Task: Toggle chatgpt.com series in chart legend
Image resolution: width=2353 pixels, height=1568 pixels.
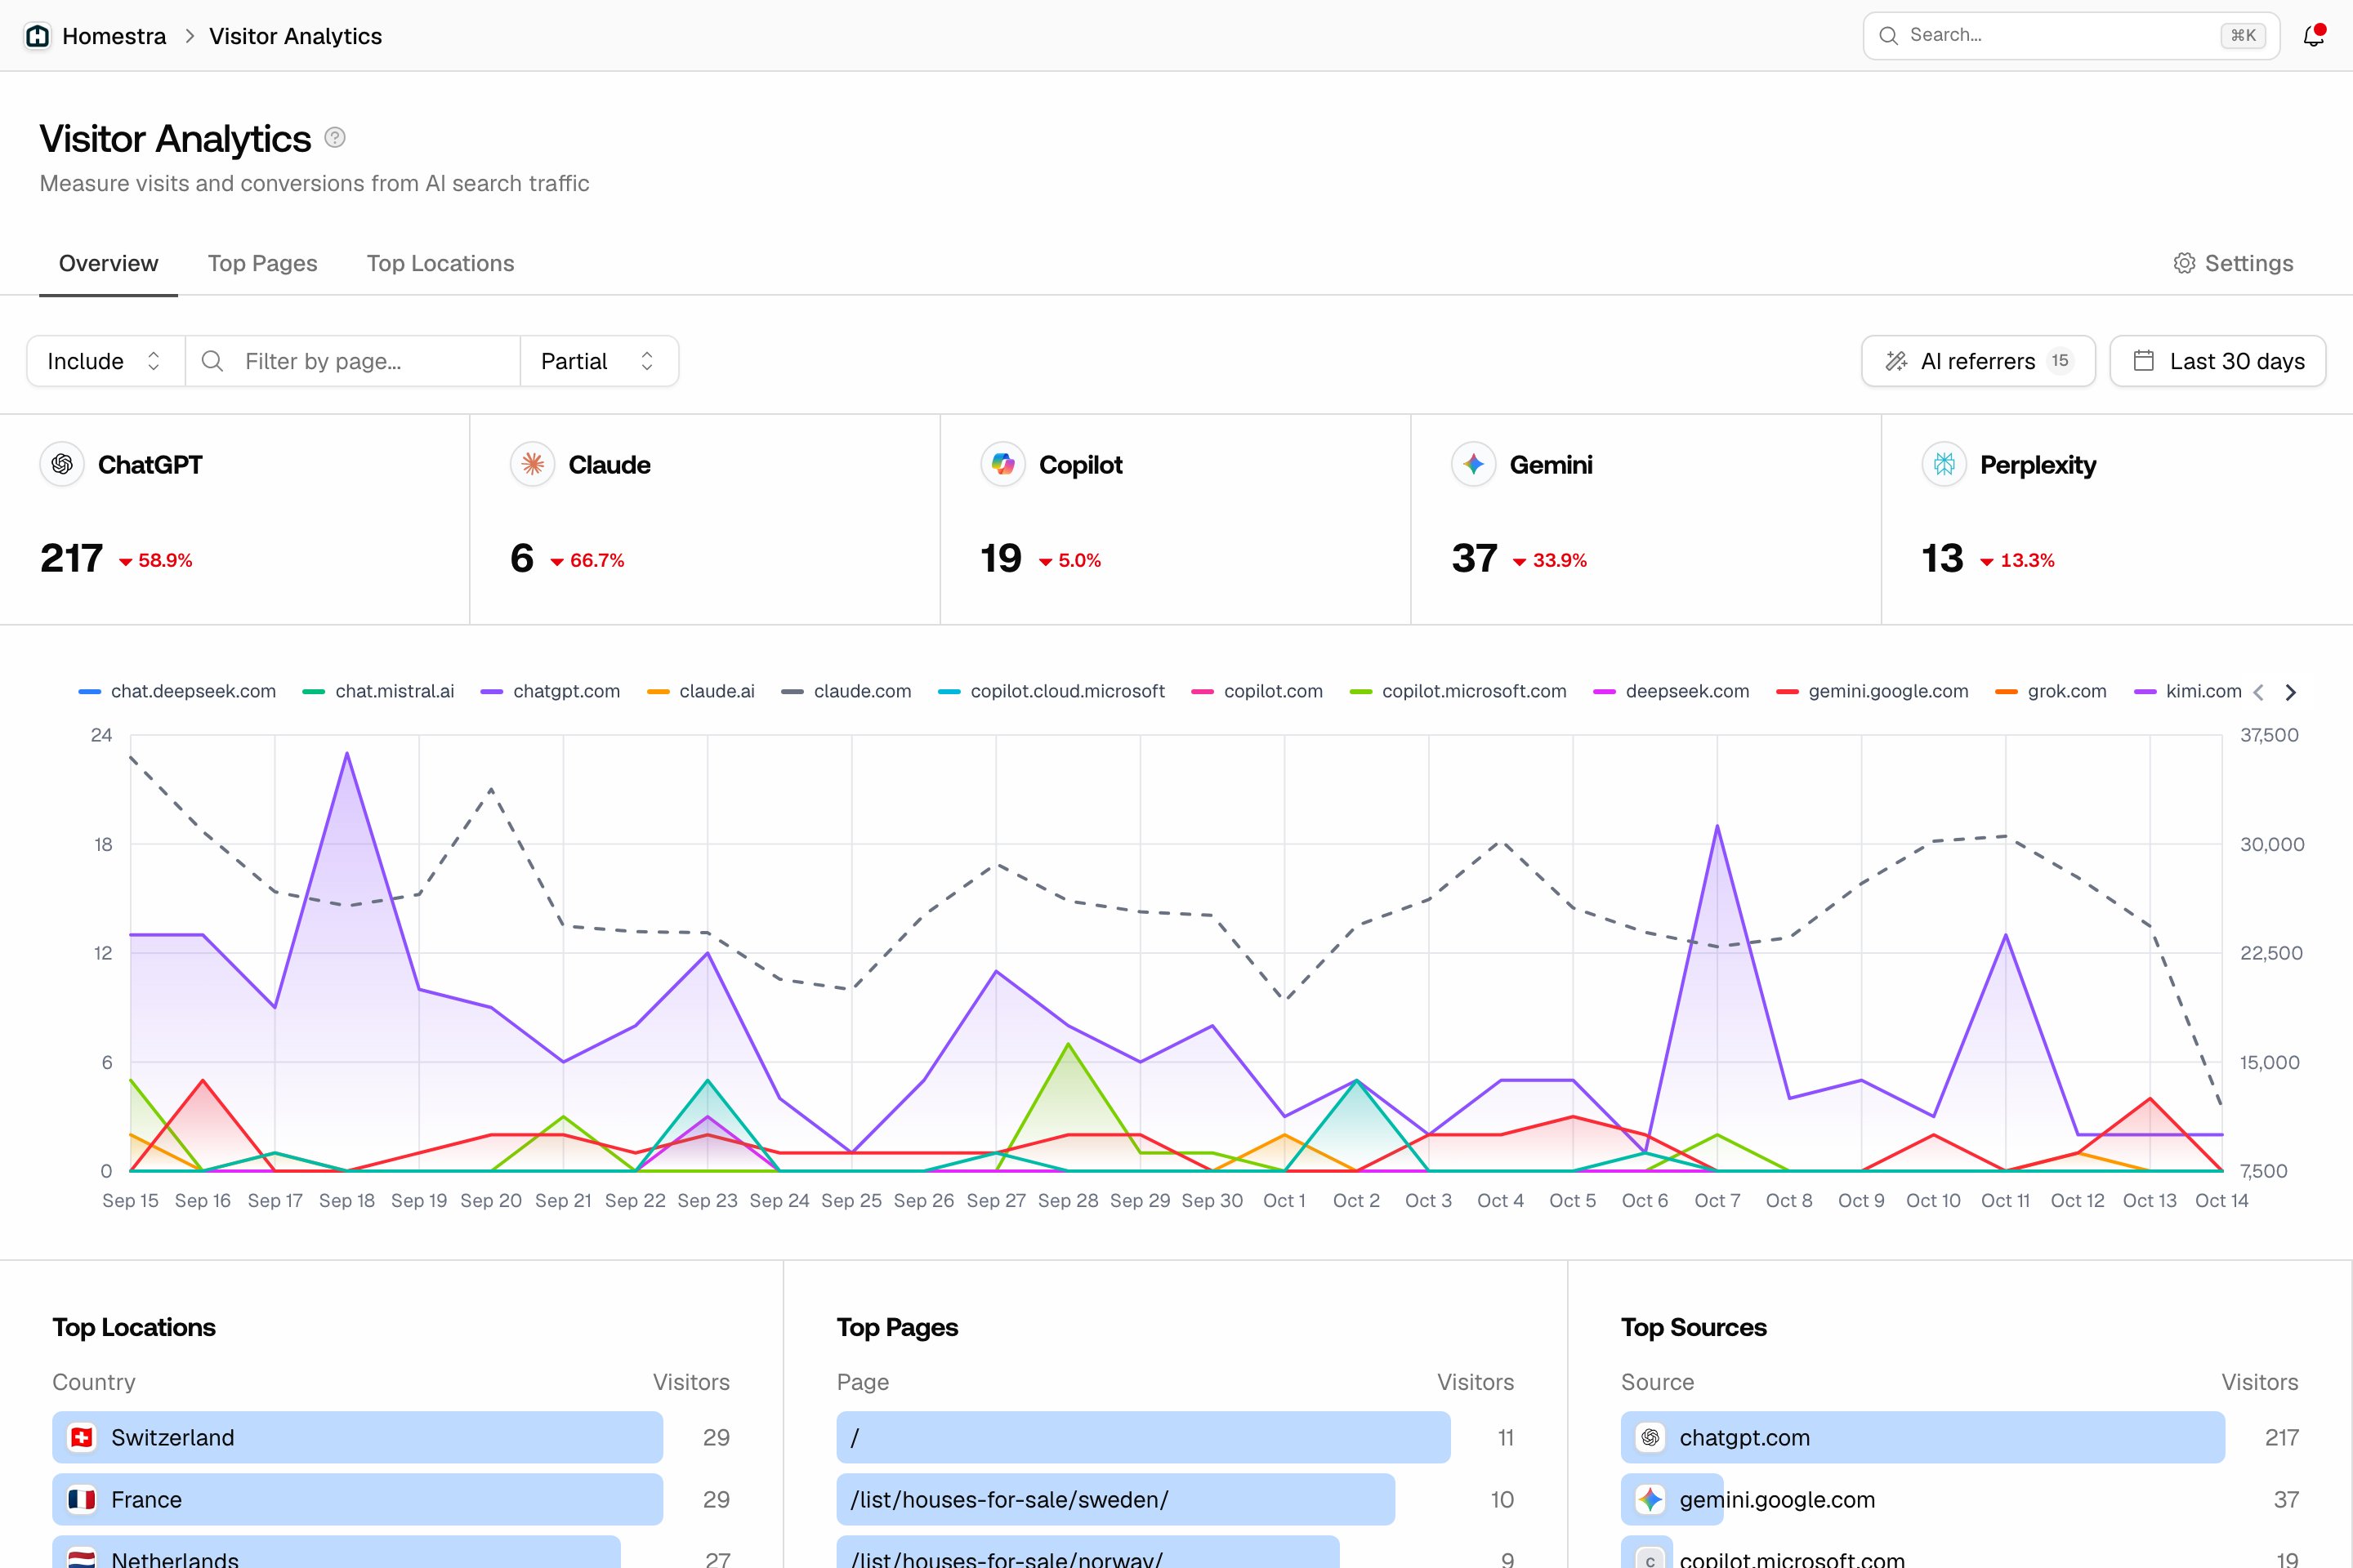Action: pos(550,691)
